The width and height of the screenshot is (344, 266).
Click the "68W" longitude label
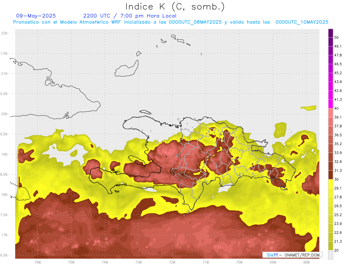pos(306,262)
